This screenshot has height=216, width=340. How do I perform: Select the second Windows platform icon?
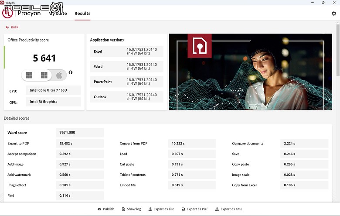click(44, 75)
